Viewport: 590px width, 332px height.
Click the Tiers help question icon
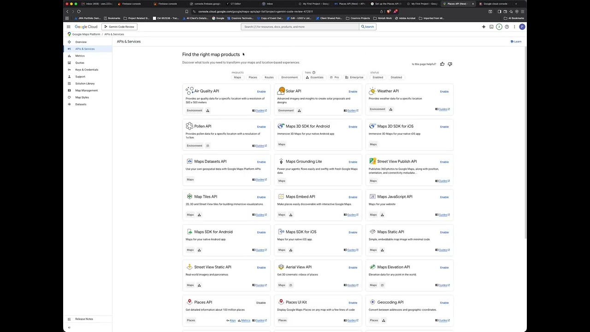click(x=314, y=72)
